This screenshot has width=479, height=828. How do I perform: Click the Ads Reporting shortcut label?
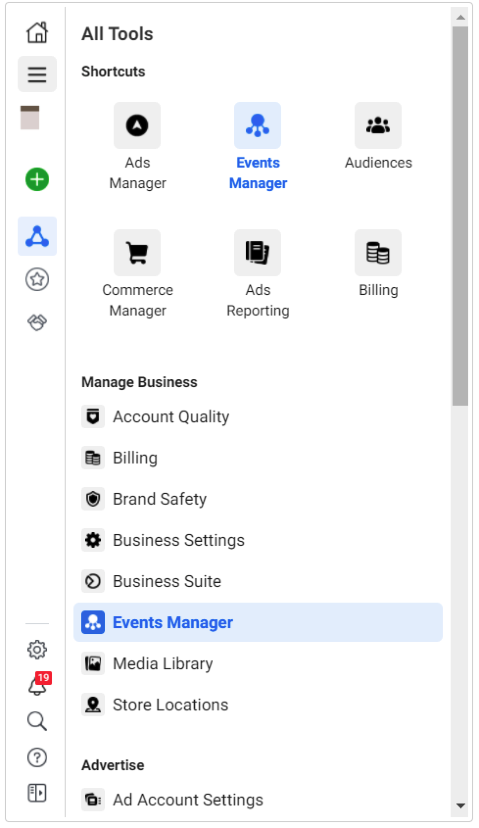coord(258,300)
